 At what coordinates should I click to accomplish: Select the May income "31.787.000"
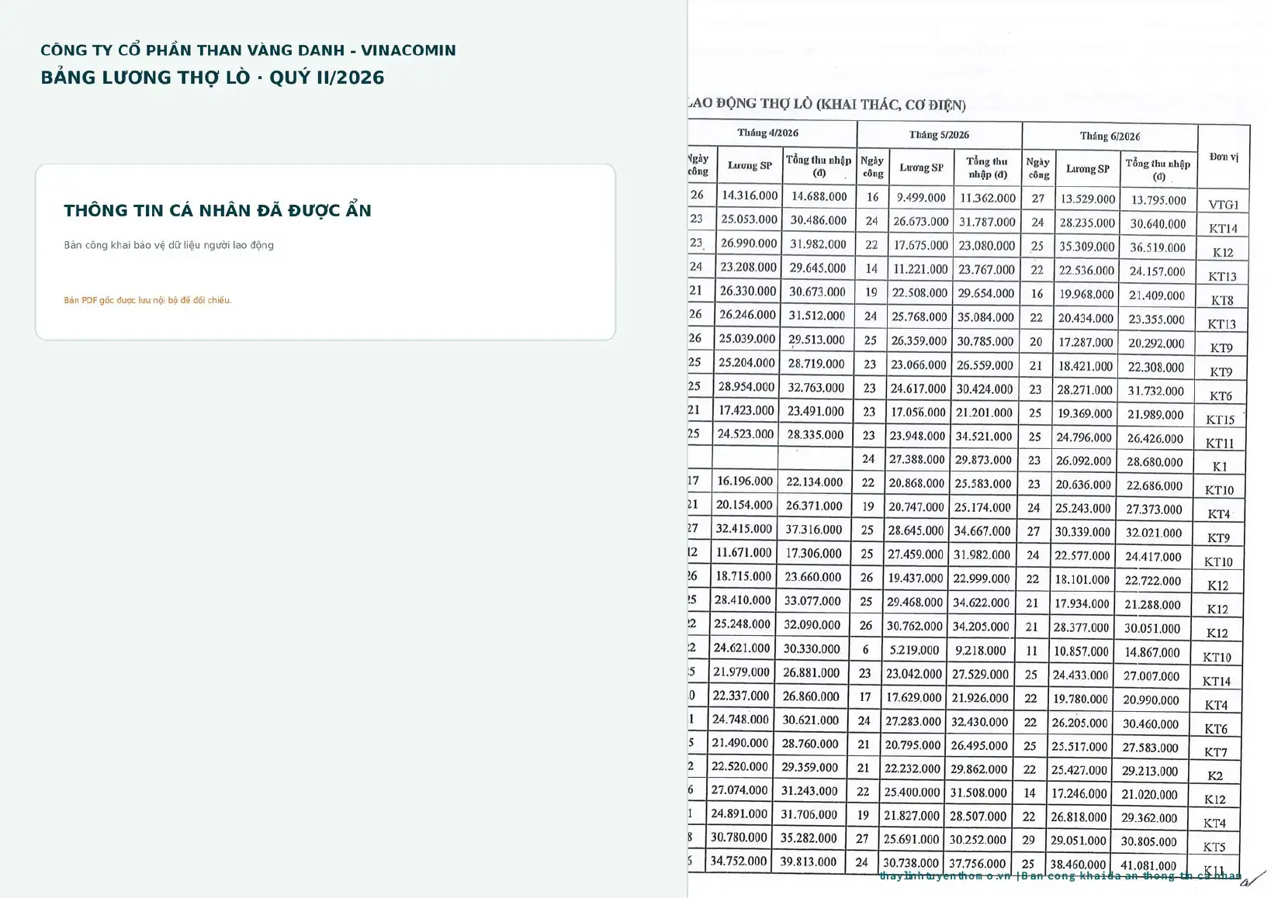[x=987, y=222]
